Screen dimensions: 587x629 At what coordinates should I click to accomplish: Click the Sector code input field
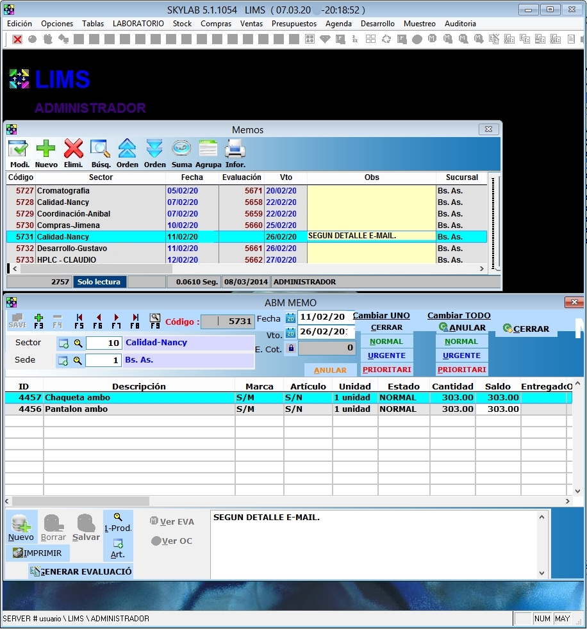point(104,343)
